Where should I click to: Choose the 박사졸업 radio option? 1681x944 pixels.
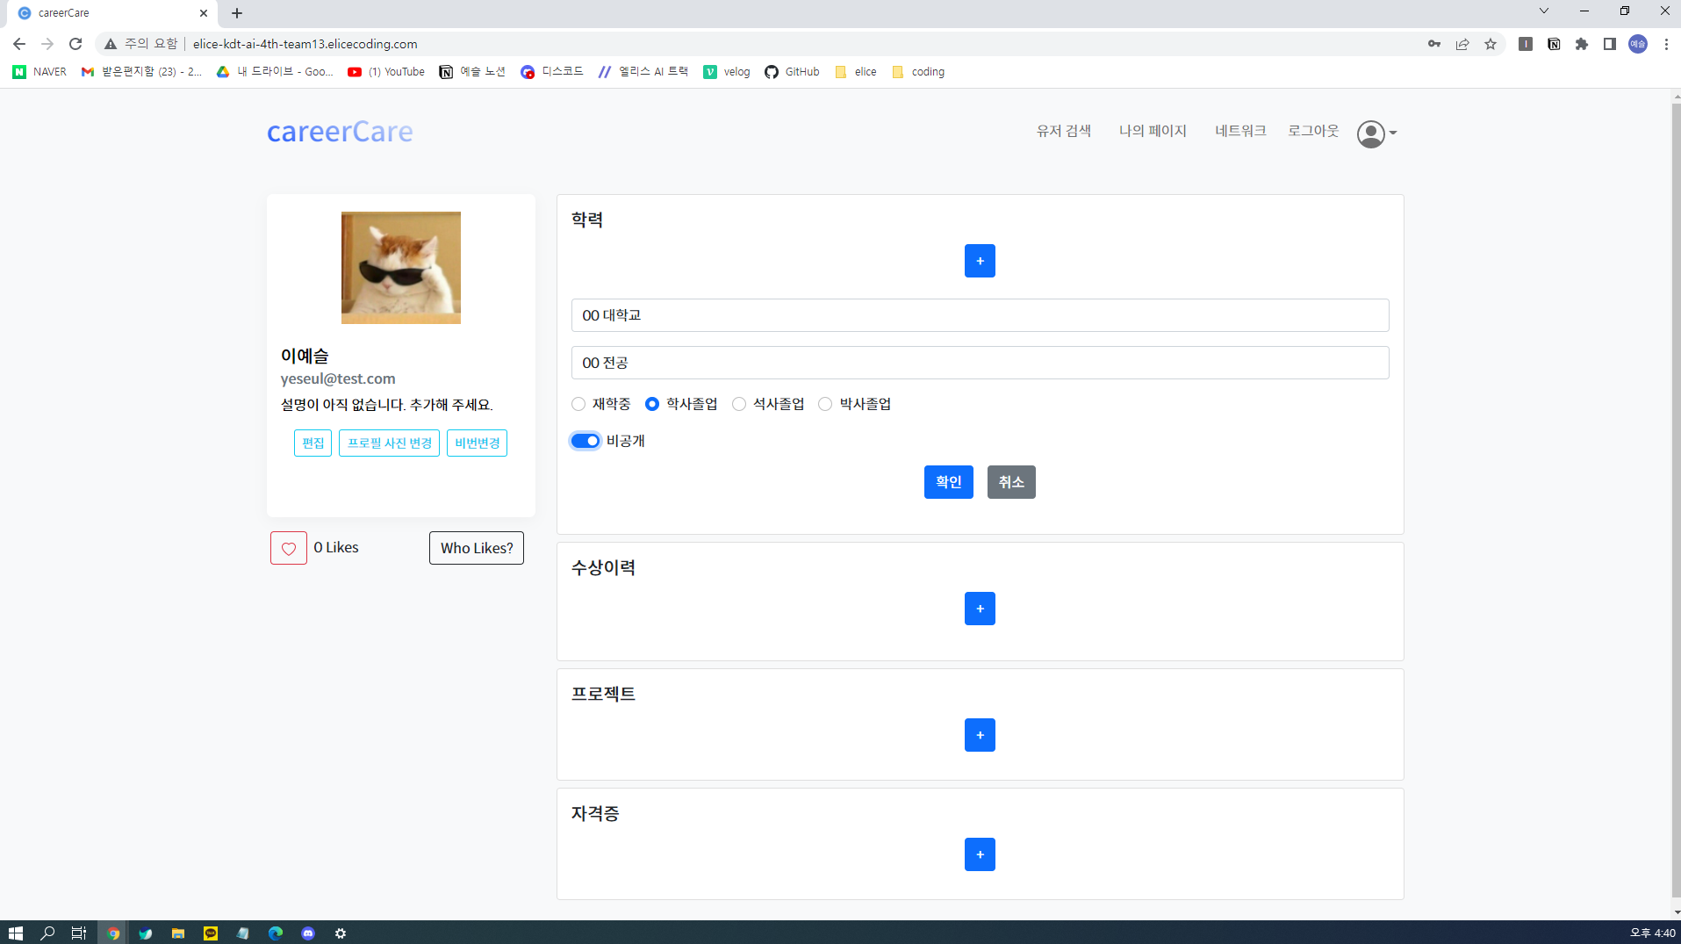825,404
